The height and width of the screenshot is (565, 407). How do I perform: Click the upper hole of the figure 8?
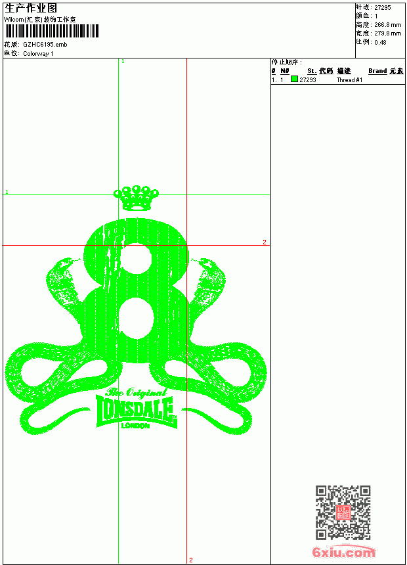(136, 258)
